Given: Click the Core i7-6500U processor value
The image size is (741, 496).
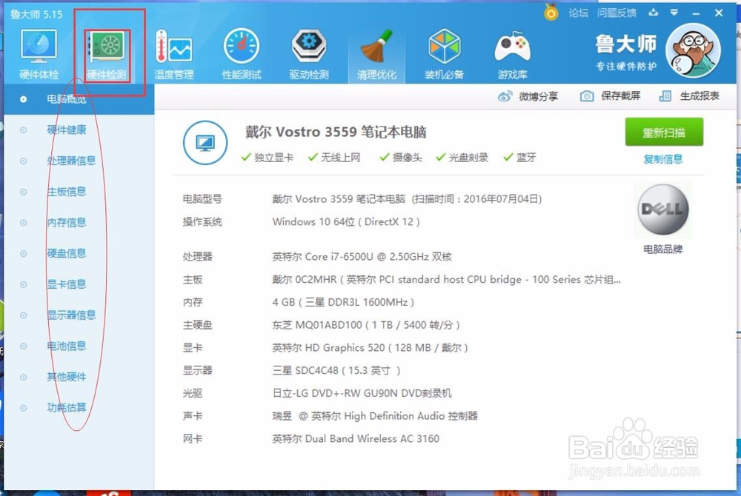Looking at the screenshot, I should tap(362, 257).
